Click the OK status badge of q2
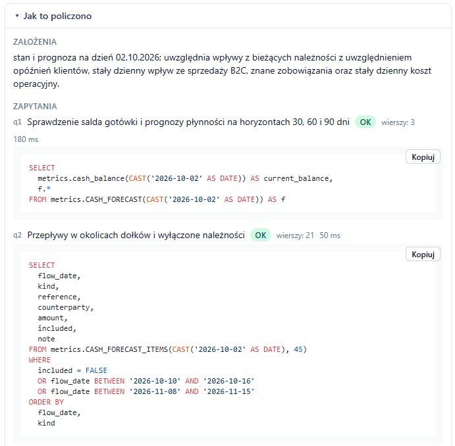455x446 pixels. tap(261, 235)
